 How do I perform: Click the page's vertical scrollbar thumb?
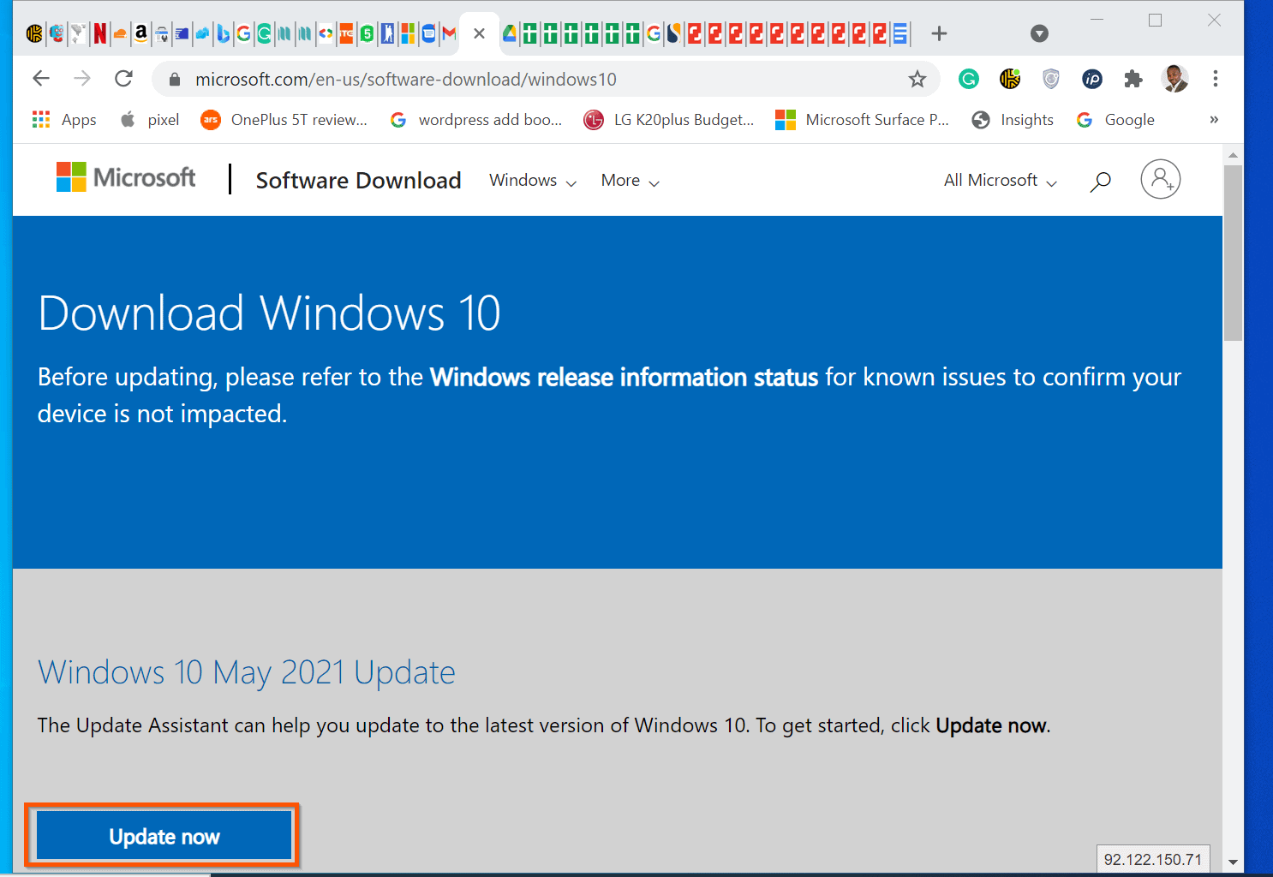click(x=1233, y=253)
